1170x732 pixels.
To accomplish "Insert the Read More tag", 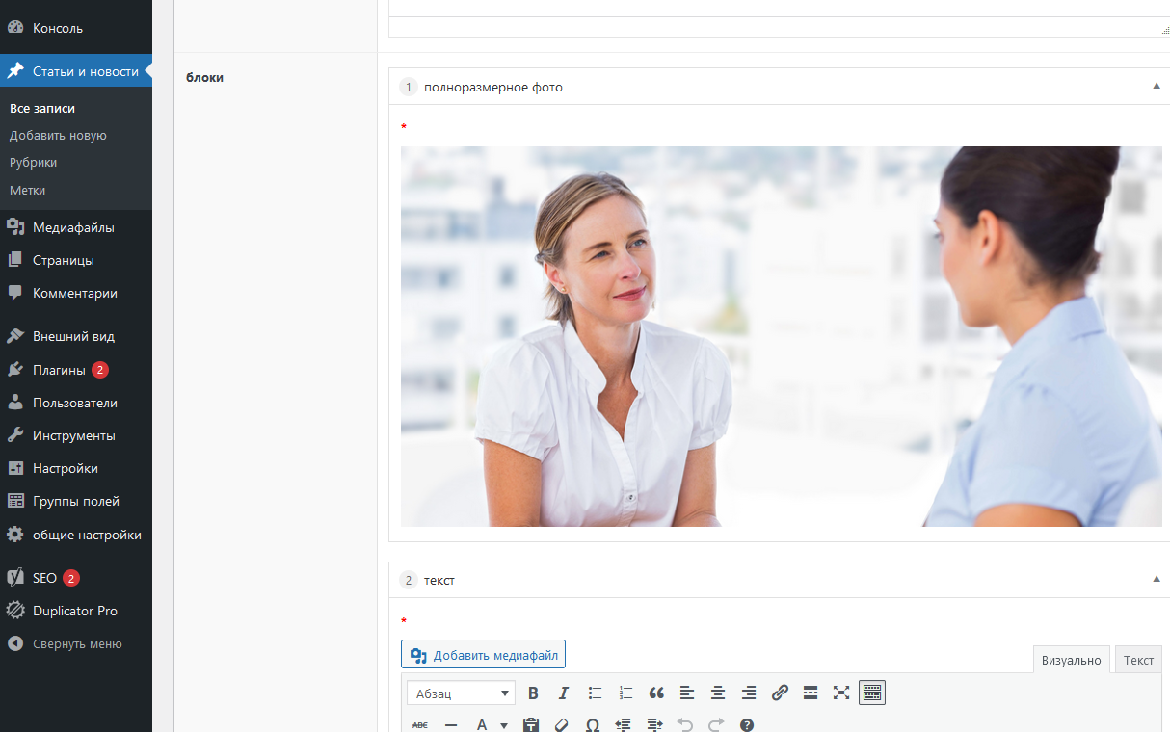I will (x=811, y=693).
